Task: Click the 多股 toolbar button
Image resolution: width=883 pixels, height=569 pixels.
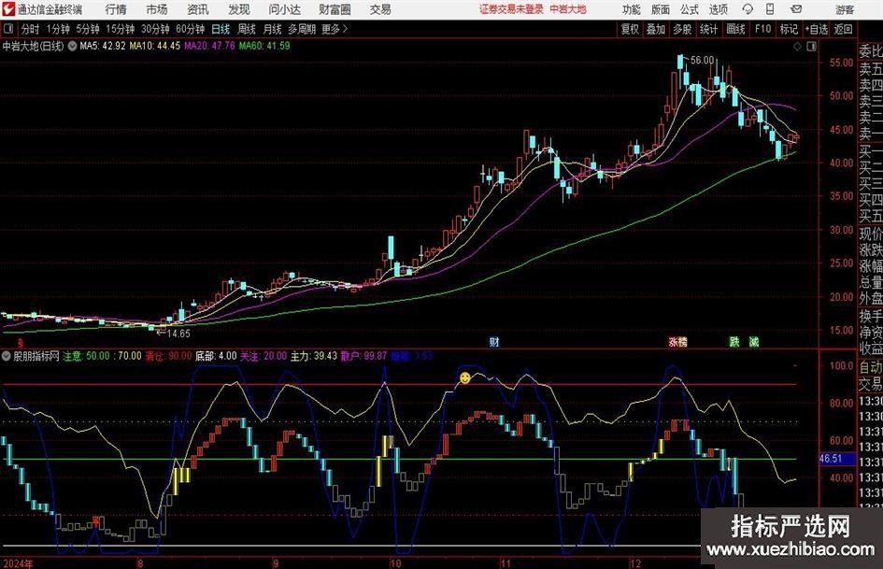Action: click(682, 29)
